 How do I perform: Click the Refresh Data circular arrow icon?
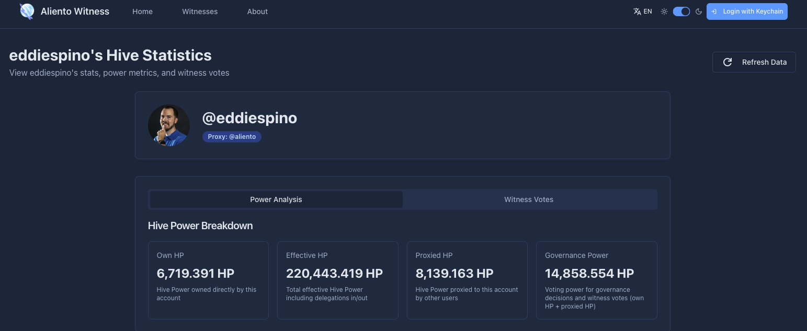[x=728, y=62]
